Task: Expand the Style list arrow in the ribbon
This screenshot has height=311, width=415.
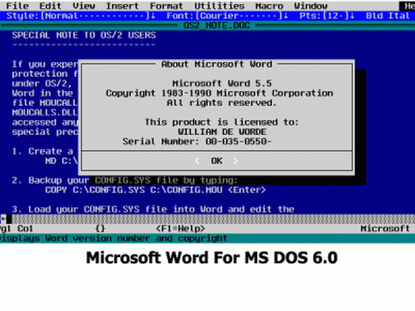Action: 153,16
